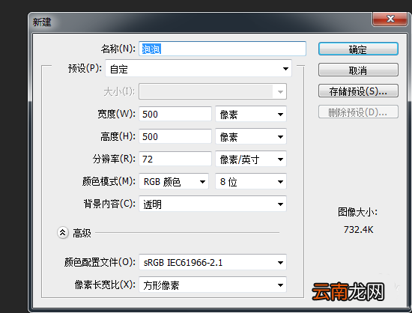412x313 pixels.
Task: Collapse the 高级 advanced section
Action: click(x=63, y=232)
